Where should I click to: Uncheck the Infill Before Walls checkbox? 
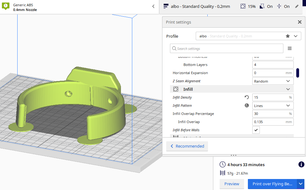click(x=256, y=130)
